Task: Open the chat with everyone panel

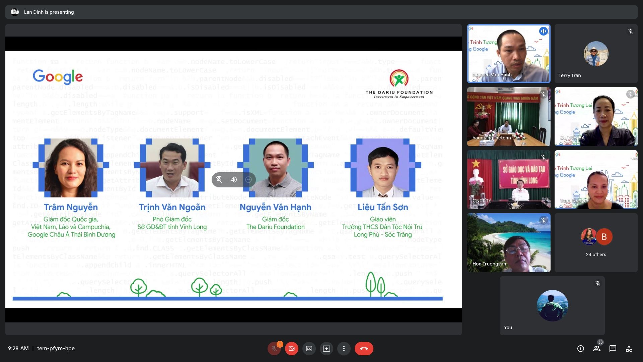Action: point(613,349)
